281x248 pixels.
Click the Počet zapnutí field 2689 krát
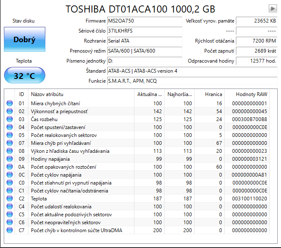coord(257,51)
